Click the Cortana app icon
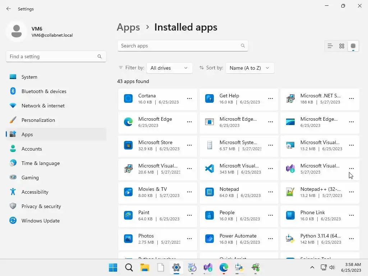Viewport: 368px width, 276px height. coord(128,98)
